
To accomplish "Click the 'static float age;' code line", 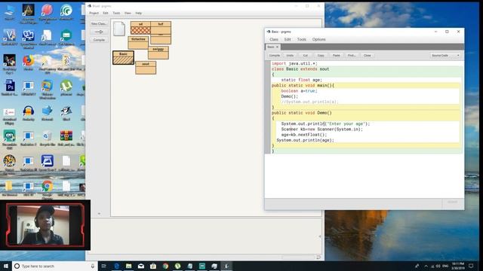I will click(302, 80).
